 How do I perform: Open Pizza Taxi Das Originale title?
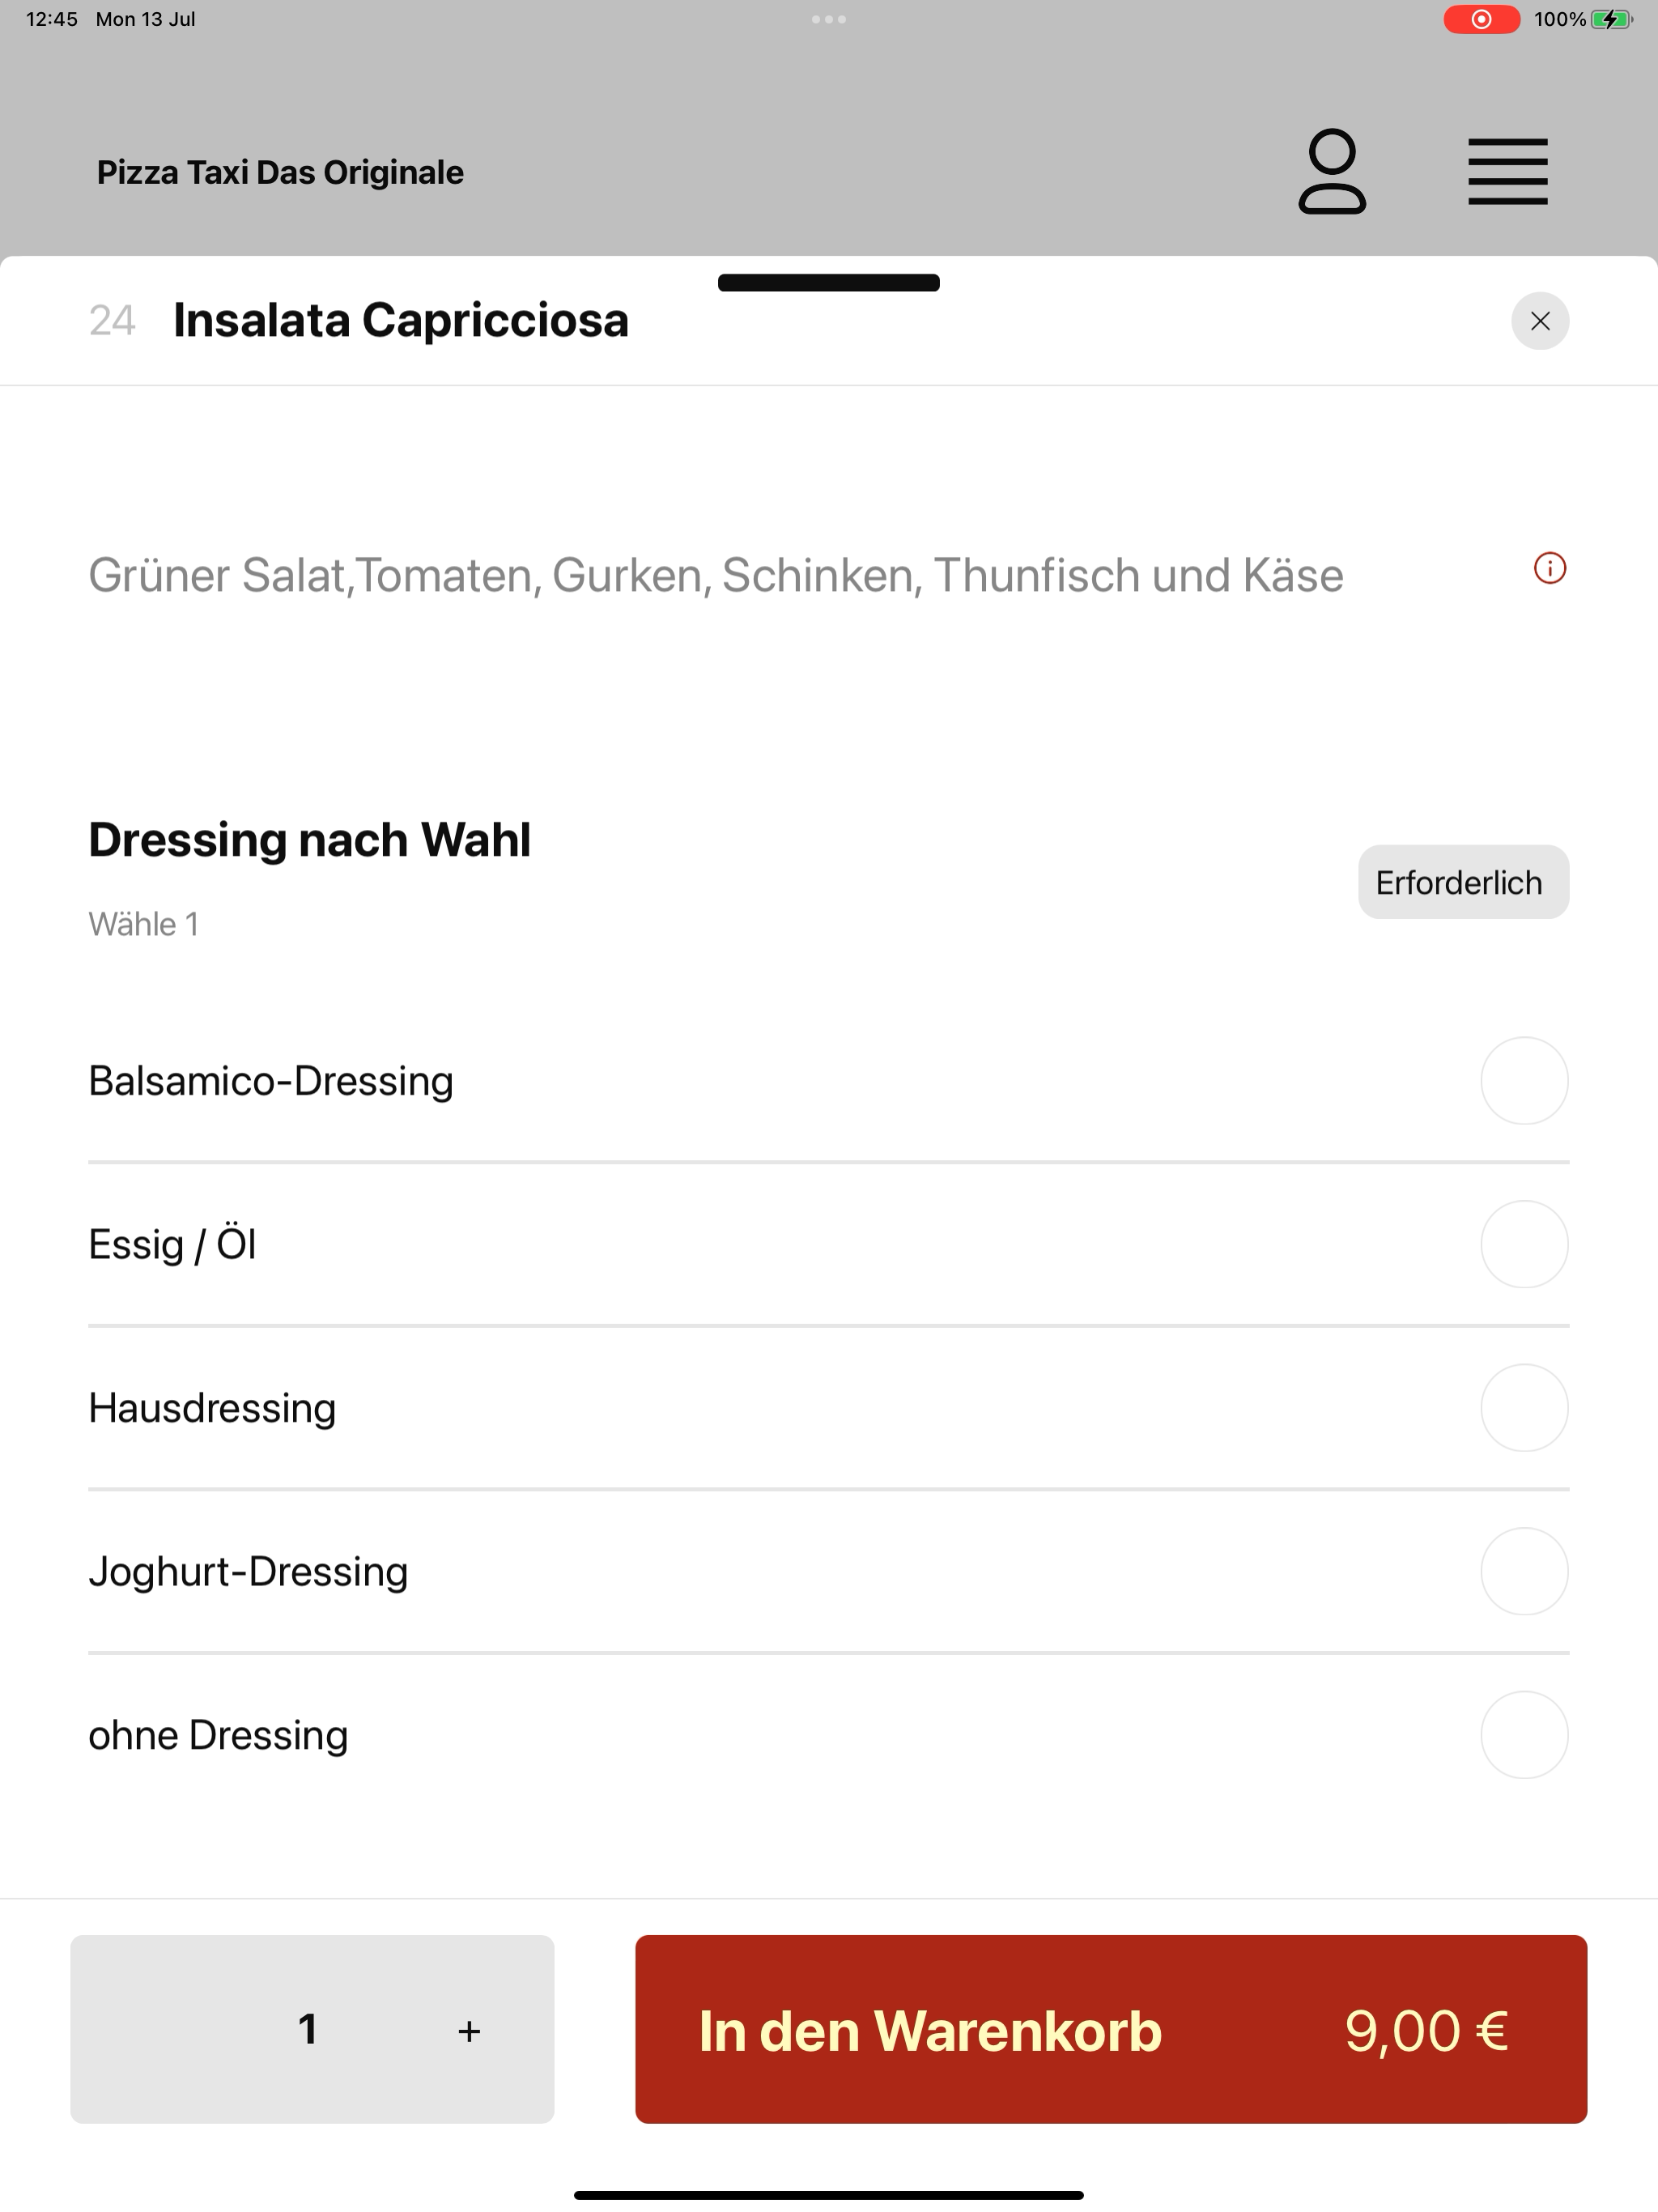click(x=280, y=172)
